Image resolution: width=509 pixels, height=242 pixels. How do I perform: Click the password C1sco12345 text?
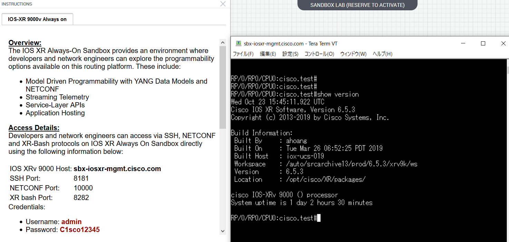click(80, 230)
